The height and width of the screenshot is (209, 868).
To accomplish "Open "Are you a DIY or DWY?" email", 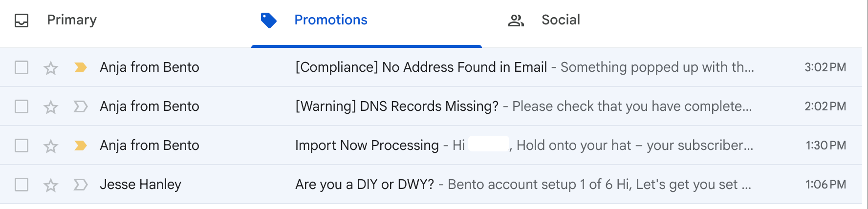I will tap(365, 185).
